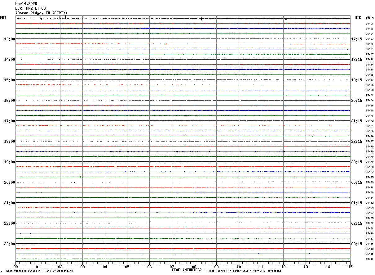Click the 22:15 UTC time label
The width and height of the screenshot is (375, 275).
tap(357, 142)
